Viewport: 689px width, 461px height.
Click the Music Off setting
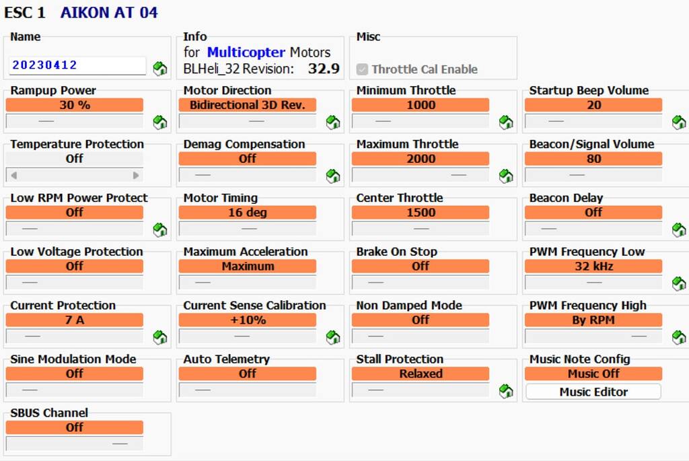click(593, 374)
